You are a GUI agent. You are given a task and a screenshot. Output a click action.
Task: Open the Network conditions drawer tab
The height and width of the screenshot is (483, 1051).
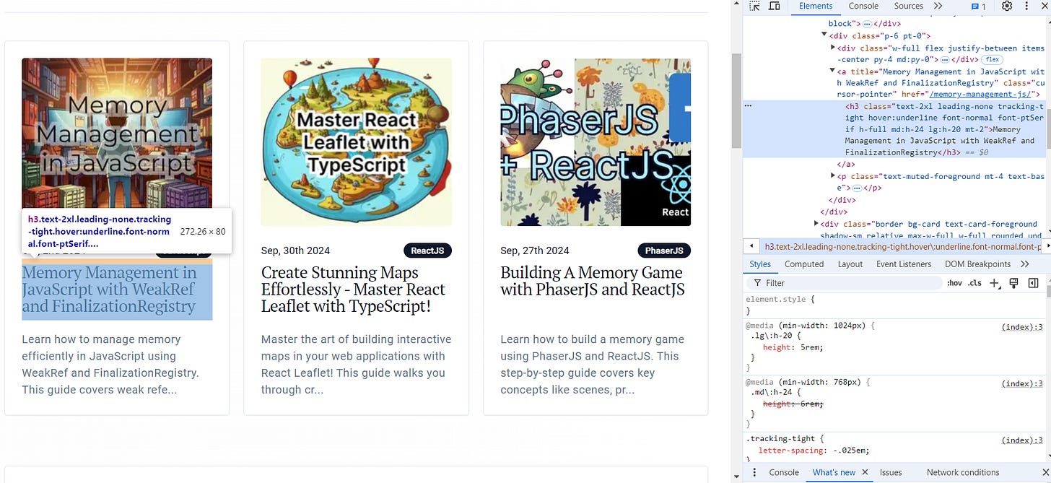click(x=963, y=473)
